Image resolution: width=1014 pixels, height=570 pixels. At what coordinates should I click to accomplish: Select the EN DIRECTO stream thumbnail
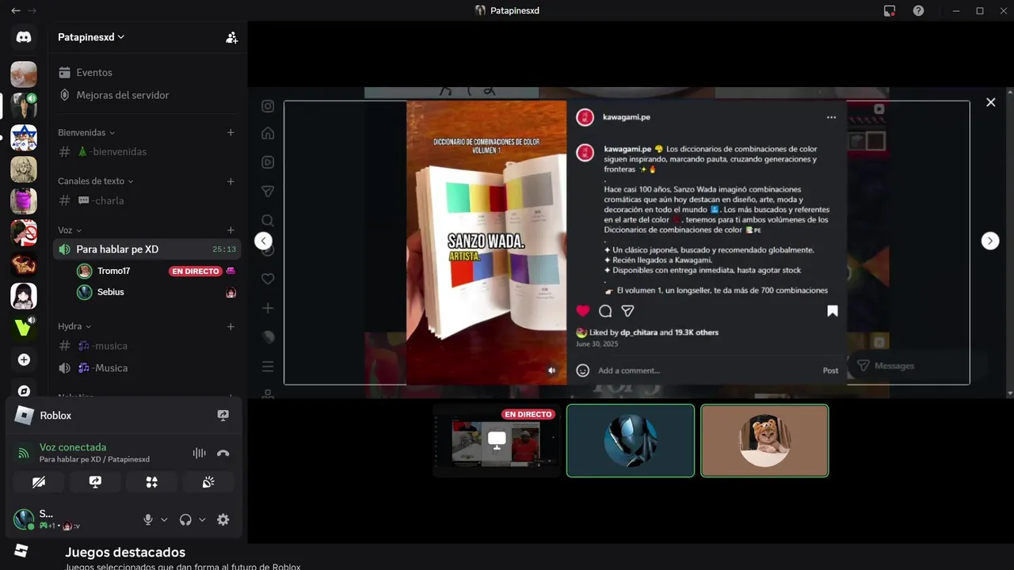tap(497, 441)
